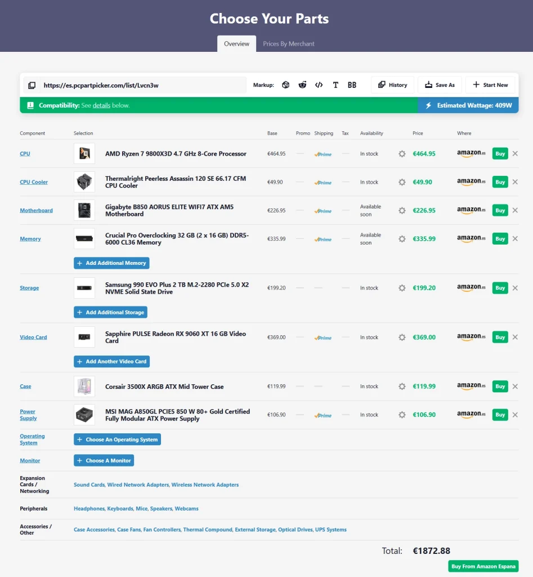This screenshot has height=577, width=533.
Task: Click Choose A Monitor button
Action: coord(104,460)
